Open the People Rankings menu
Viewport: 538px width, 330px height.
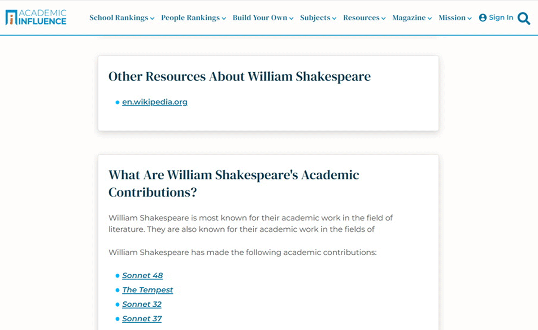(x=191, y=18)
